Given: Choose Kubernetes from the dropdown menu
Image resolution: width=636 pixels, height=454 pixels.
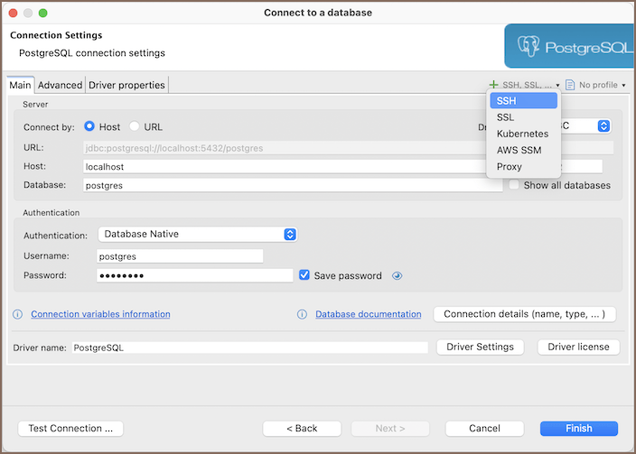Looking at the screenshot, I should pyautogui.click(x=524, y=134).
